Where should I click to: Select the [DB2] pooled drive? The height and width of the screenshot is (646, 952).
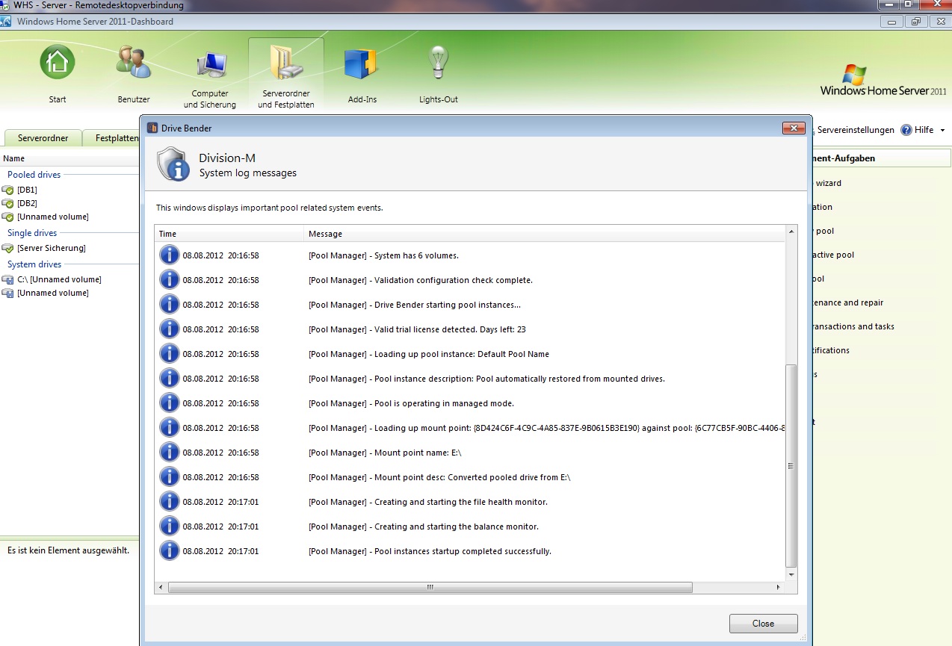click(27, 203)
